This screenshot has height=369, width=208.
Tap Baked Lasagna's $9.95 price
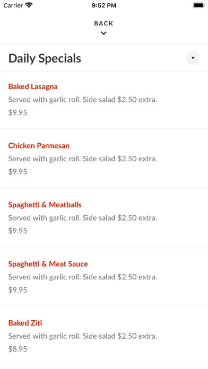click(18, 112)
